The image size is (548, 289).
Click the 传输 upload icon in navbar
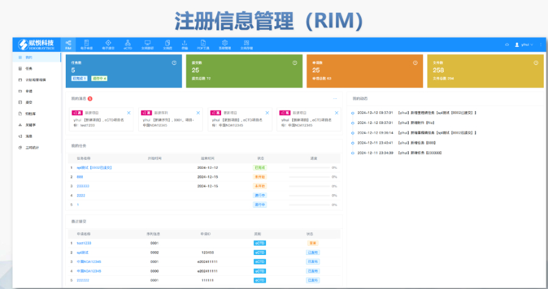click(184, 44)
